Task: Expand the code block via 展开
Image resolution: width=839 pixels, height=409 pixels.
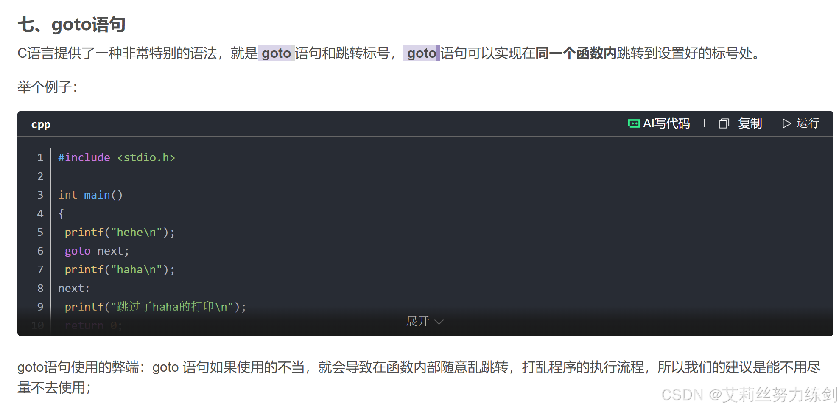Action: [x=418, y=321]
